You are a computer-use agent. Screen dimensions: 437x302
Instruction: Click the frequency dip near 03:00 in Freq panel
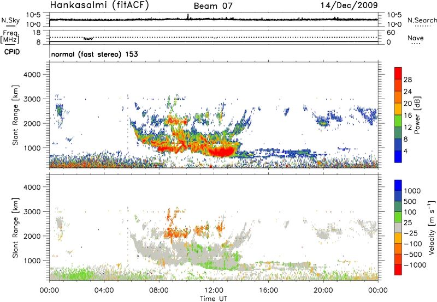pos(88,38)
